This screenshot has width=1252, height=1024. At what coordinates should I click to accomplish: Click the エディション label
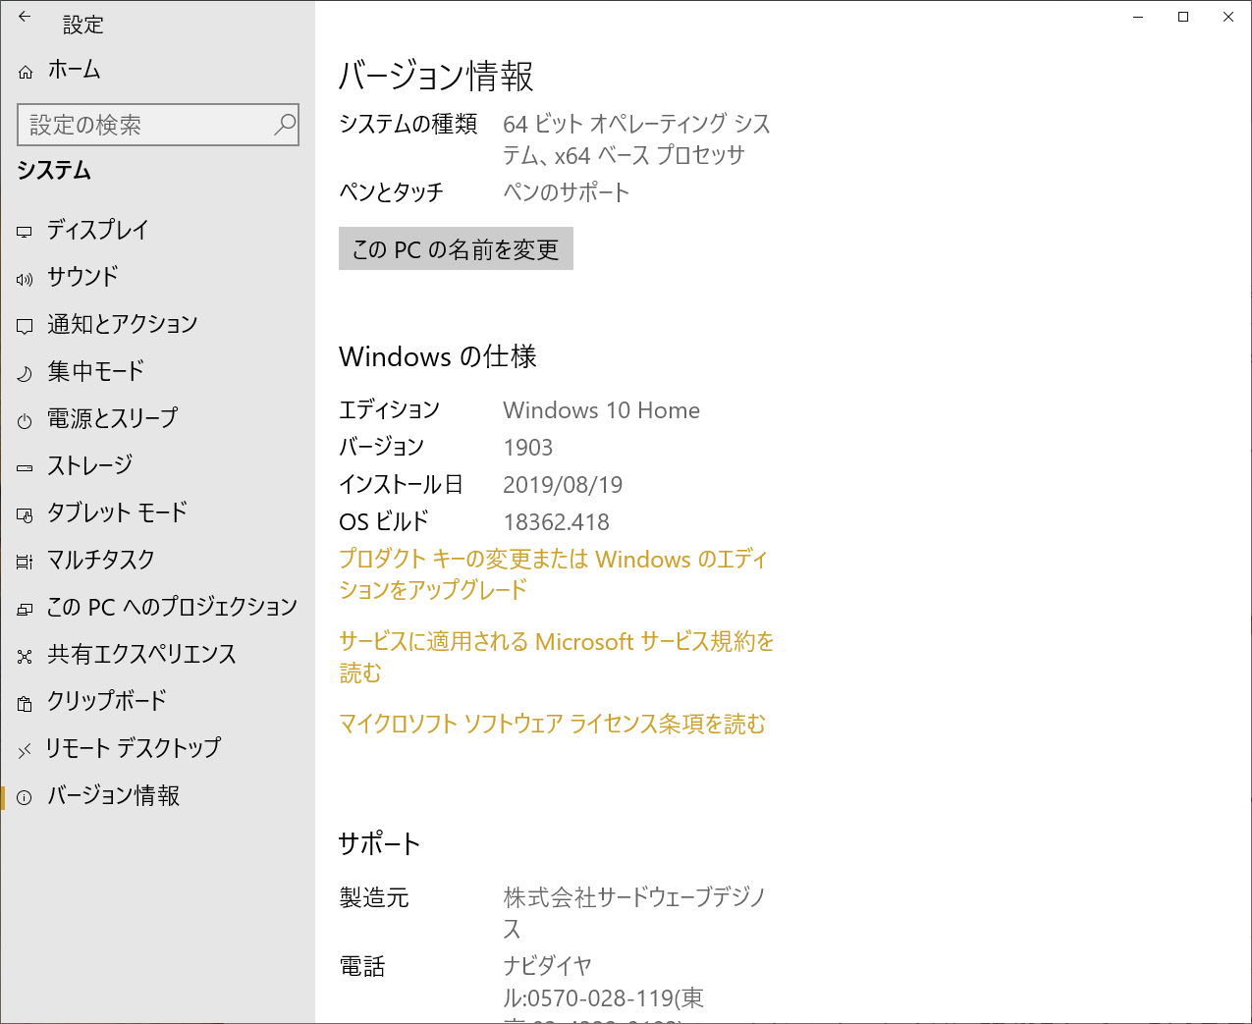pos(389,410)
